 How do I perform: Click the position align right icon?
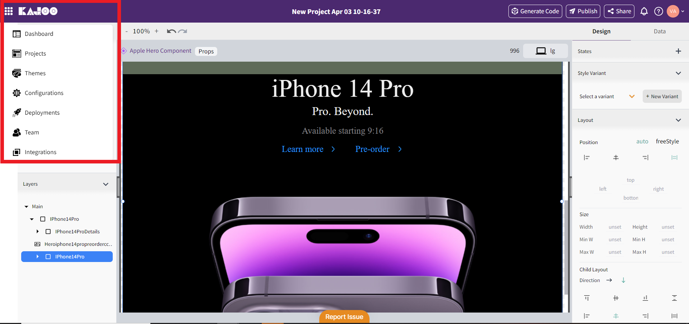[645, 157]
